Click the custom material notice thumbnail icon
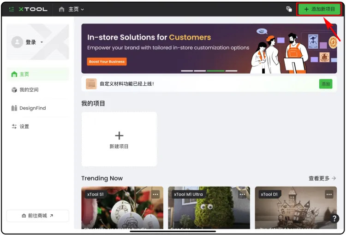The width and height of the screenshot is (346, 235). pyautogui.click(x=91, y=84)
